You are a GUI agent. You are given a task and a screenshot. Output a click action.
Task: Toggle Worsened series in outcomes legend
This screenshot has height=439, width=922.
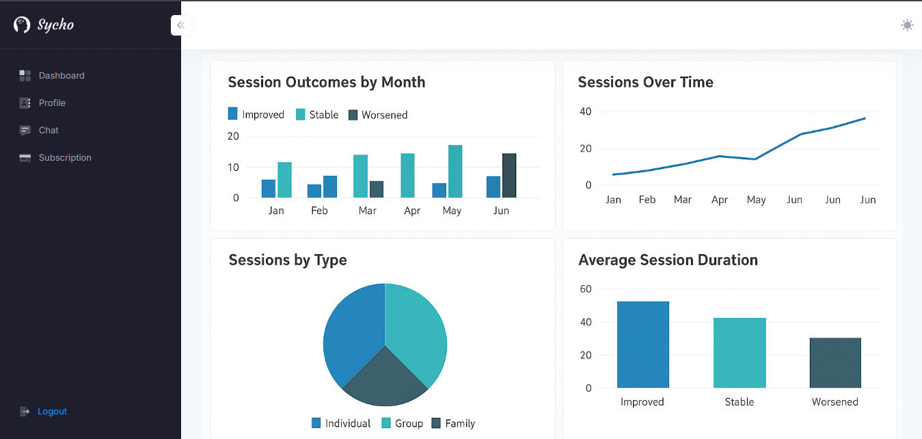353,114
